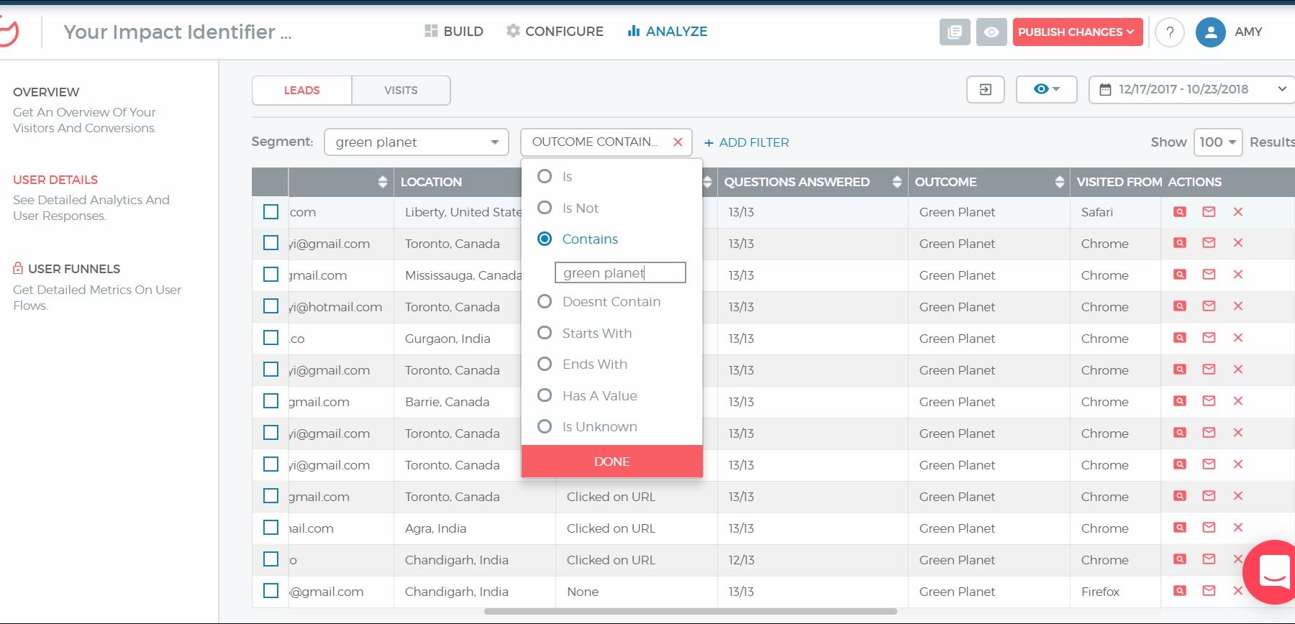Delete the Barrie, Canada lead row
This screenshot has height=624, width=1295.
(1237, 401)
